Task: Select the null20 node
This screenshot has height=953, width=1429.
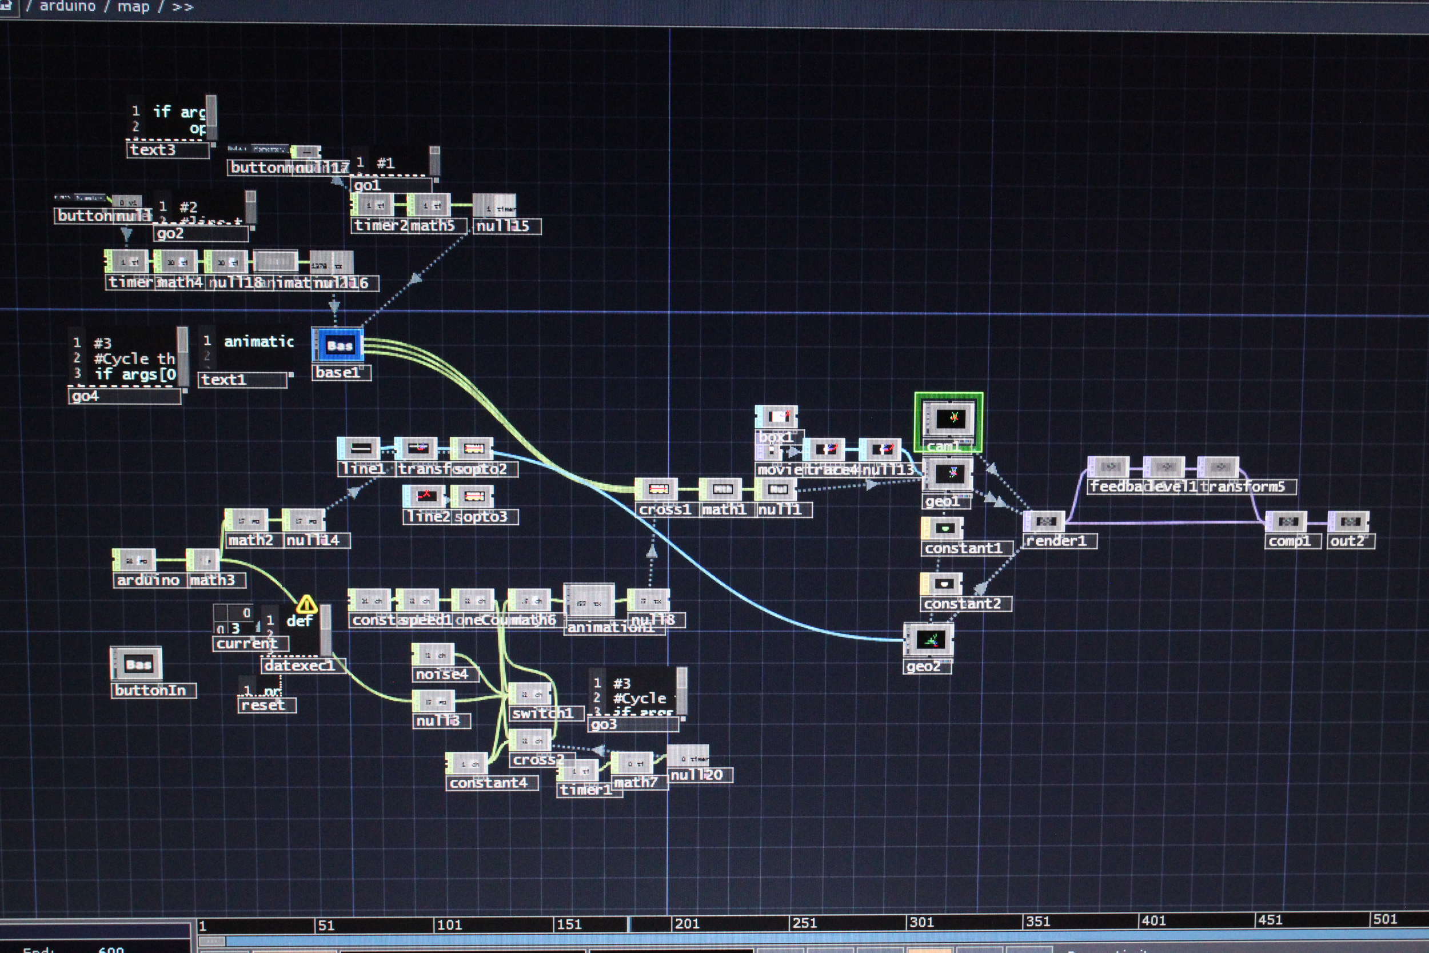Action: [688, 756]
